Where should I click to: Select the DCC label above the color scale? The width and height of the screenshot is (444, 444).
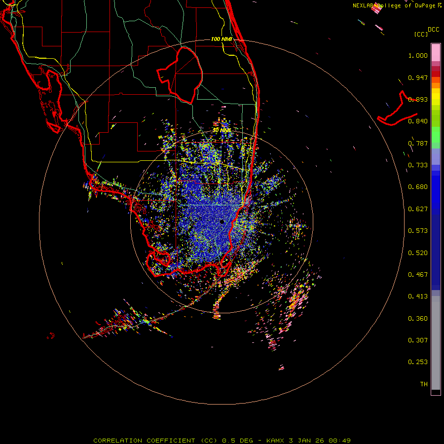click(434, 30)
